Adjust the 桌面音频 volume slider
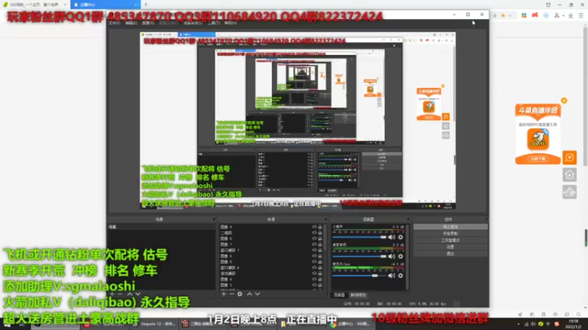 pos(359,256)
